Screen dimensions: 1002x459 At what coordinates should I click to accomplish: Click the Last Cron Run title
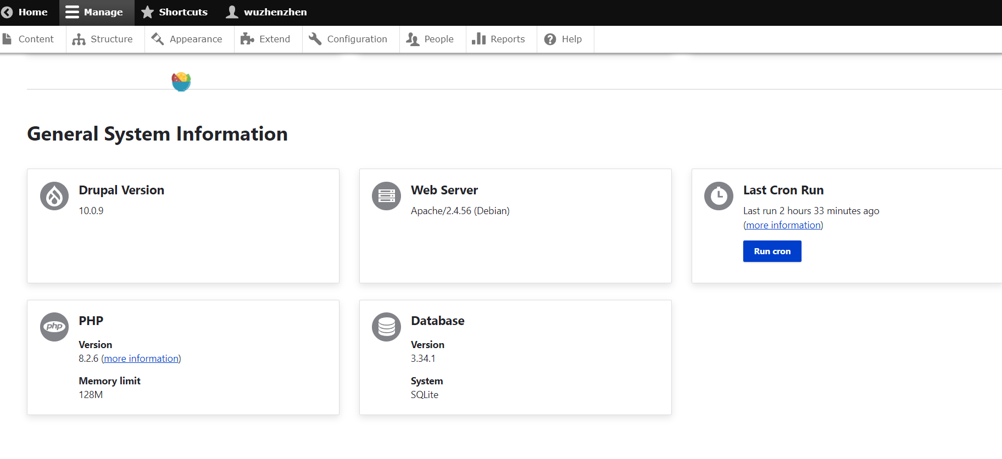point(783,190)
